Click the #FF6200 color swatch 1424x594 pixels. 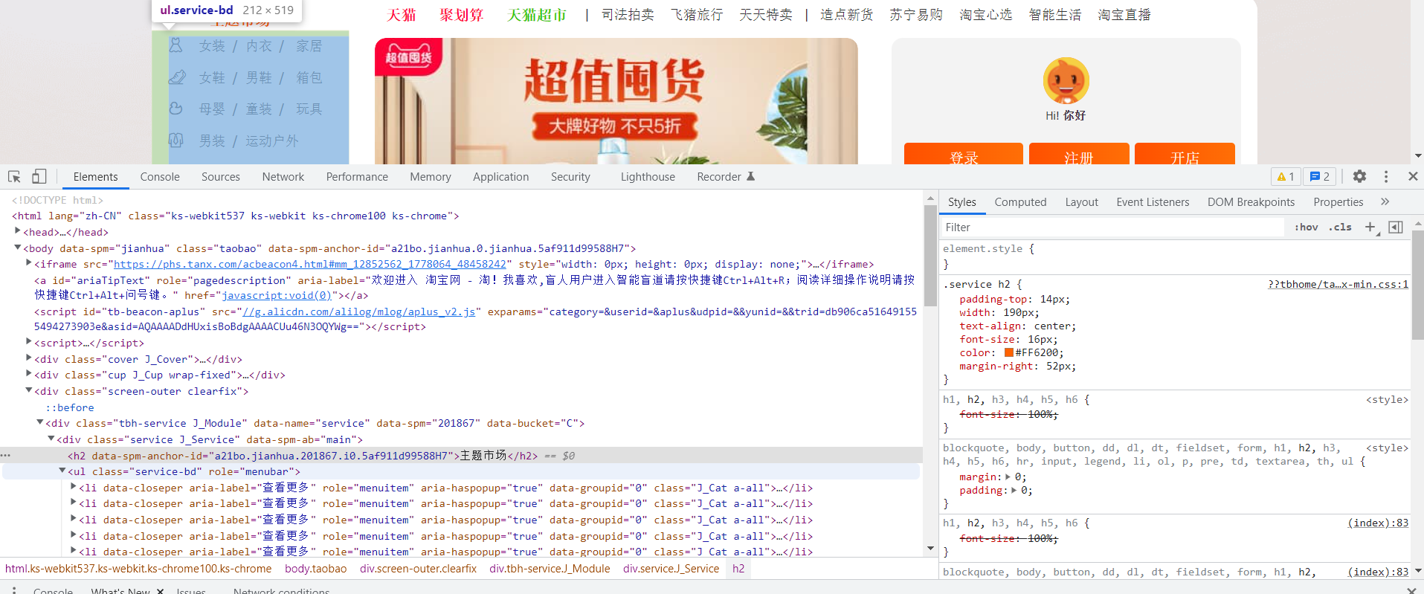tap(1009, 352)
